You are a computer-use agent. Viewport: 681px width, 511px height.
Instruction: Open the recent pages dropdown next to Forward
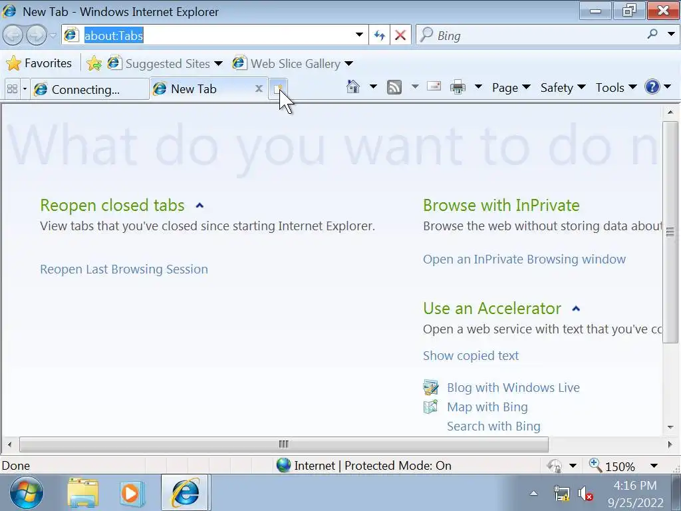coord(53,35)
